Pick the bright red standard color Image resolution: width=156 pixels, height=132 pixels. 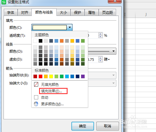click(41, 76)
